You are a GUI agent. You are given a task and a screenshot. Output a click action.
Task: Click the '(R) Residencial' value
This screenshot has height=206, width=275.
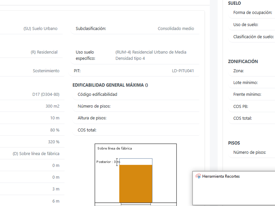tap(44, 52)
